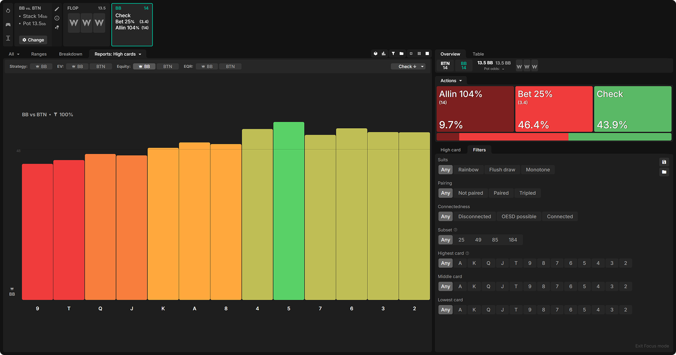Click the funnel filter icon in chart toolbar
The image size is (676, 355).
pos(393,54)
